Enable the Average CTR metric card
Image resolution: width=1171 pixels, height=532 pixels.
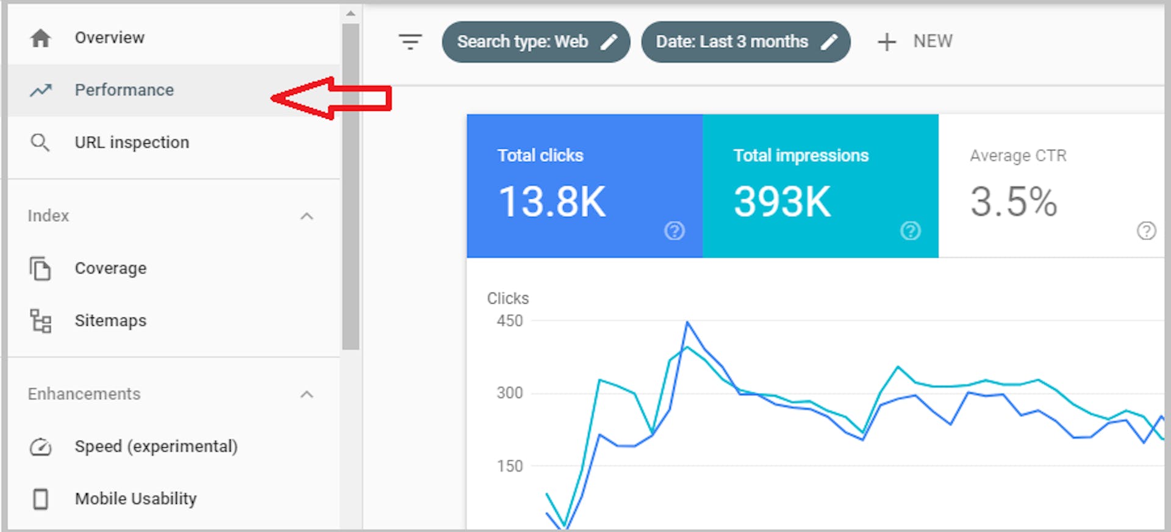[1049, 185]
